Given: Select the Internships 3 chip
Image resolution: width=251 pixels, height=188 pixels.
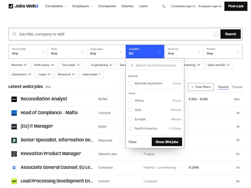Looking at the screenshot, I should click(92, 75).
